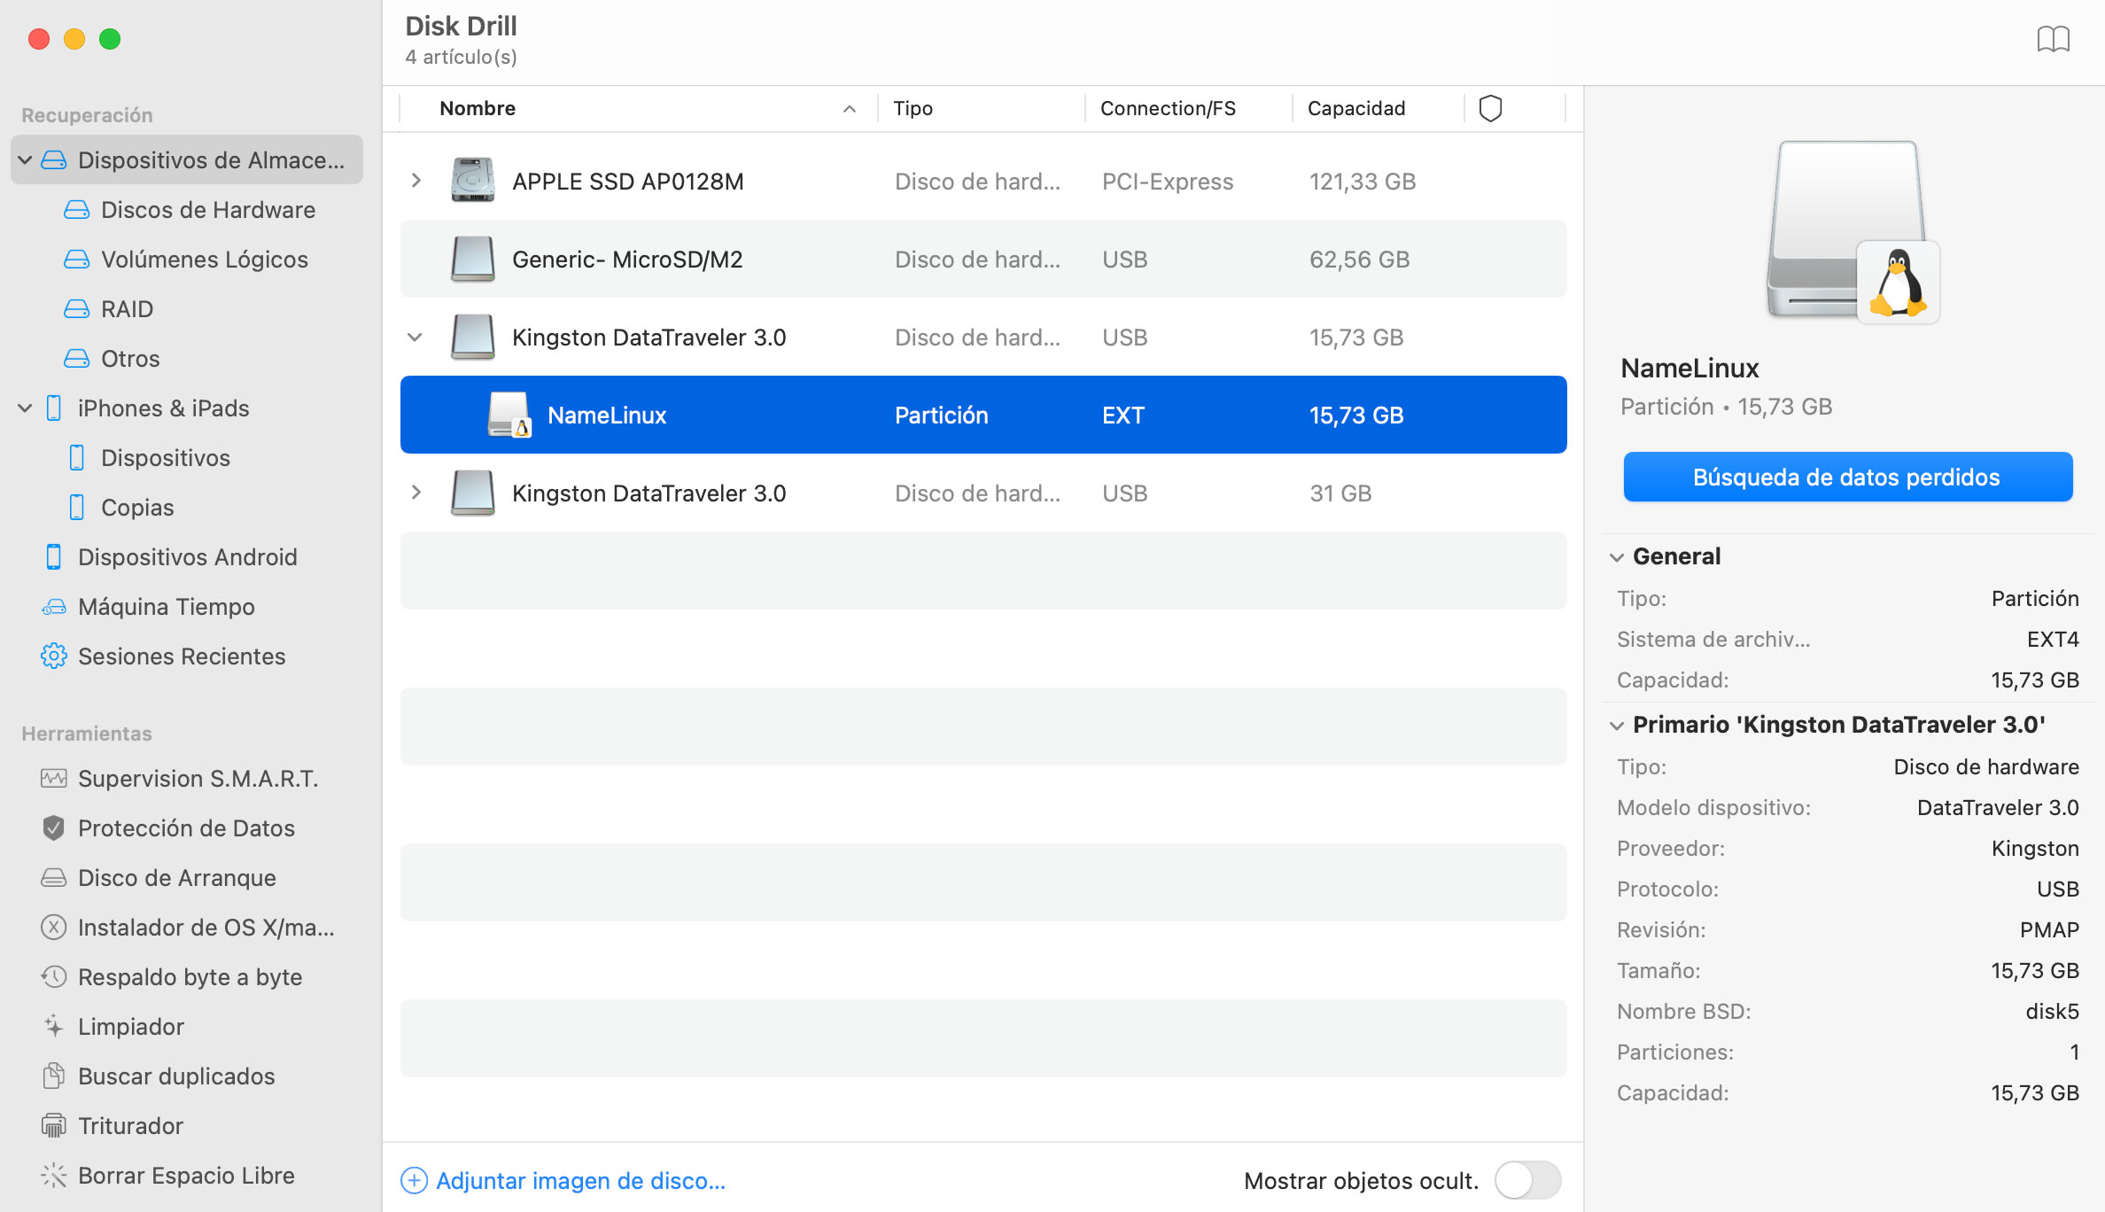2105x1212 pixels.
Task: Open Instalador de OS X/macOS tool
Action: coord(206,927)
